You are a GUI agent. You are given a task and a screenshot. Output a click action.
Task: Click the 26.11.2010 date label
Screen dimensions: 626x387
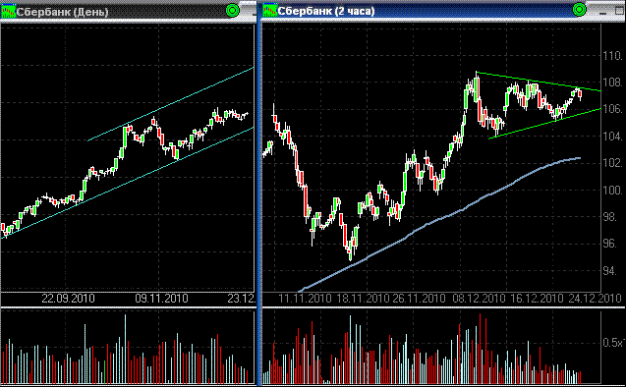[419, 299]
